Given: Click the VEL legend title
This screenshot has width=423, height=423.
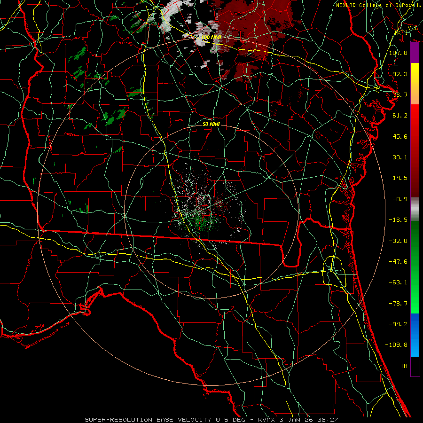Looking at the screenshot, I should pyautogui.click(x=413, y=28).
